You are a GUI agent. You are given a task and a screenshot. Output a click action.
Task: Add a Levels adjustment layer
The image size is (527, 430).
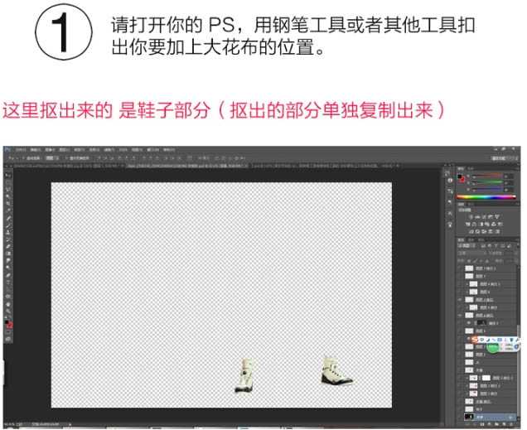pyautogui.click(x=477, y=217)
